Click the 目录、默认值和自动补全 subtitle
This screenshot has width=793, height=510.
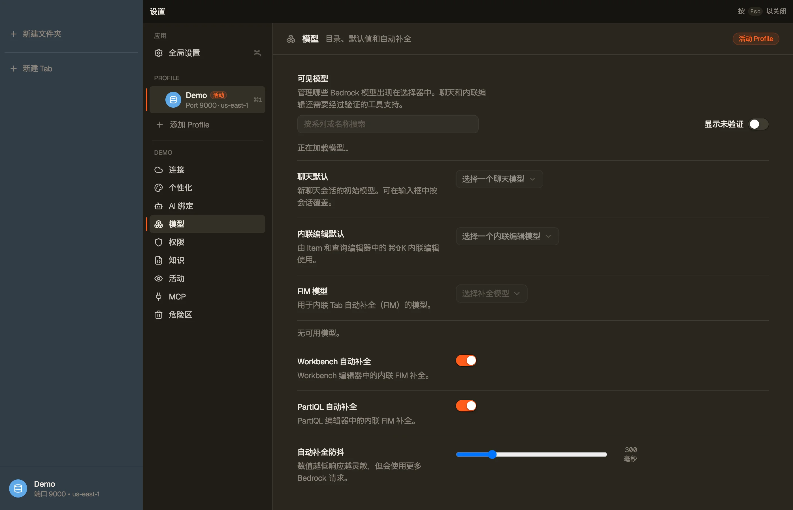click(x=368, y=39)
